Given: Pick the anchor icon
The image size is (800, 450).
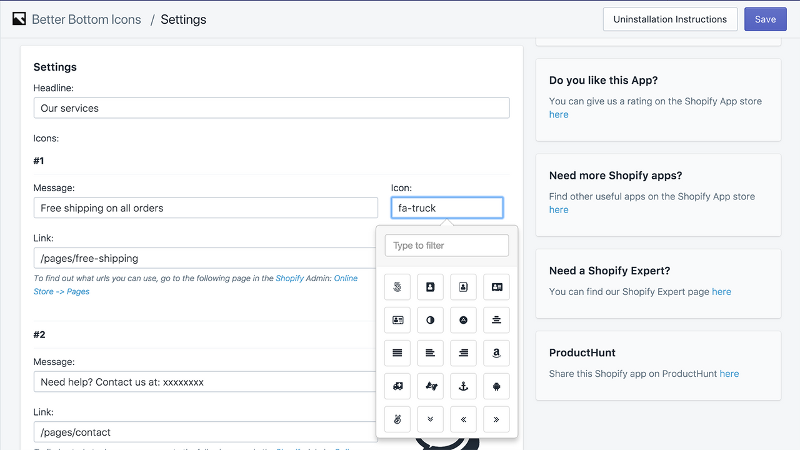Looking at the screenshot, I should click(x=463, y=386).
